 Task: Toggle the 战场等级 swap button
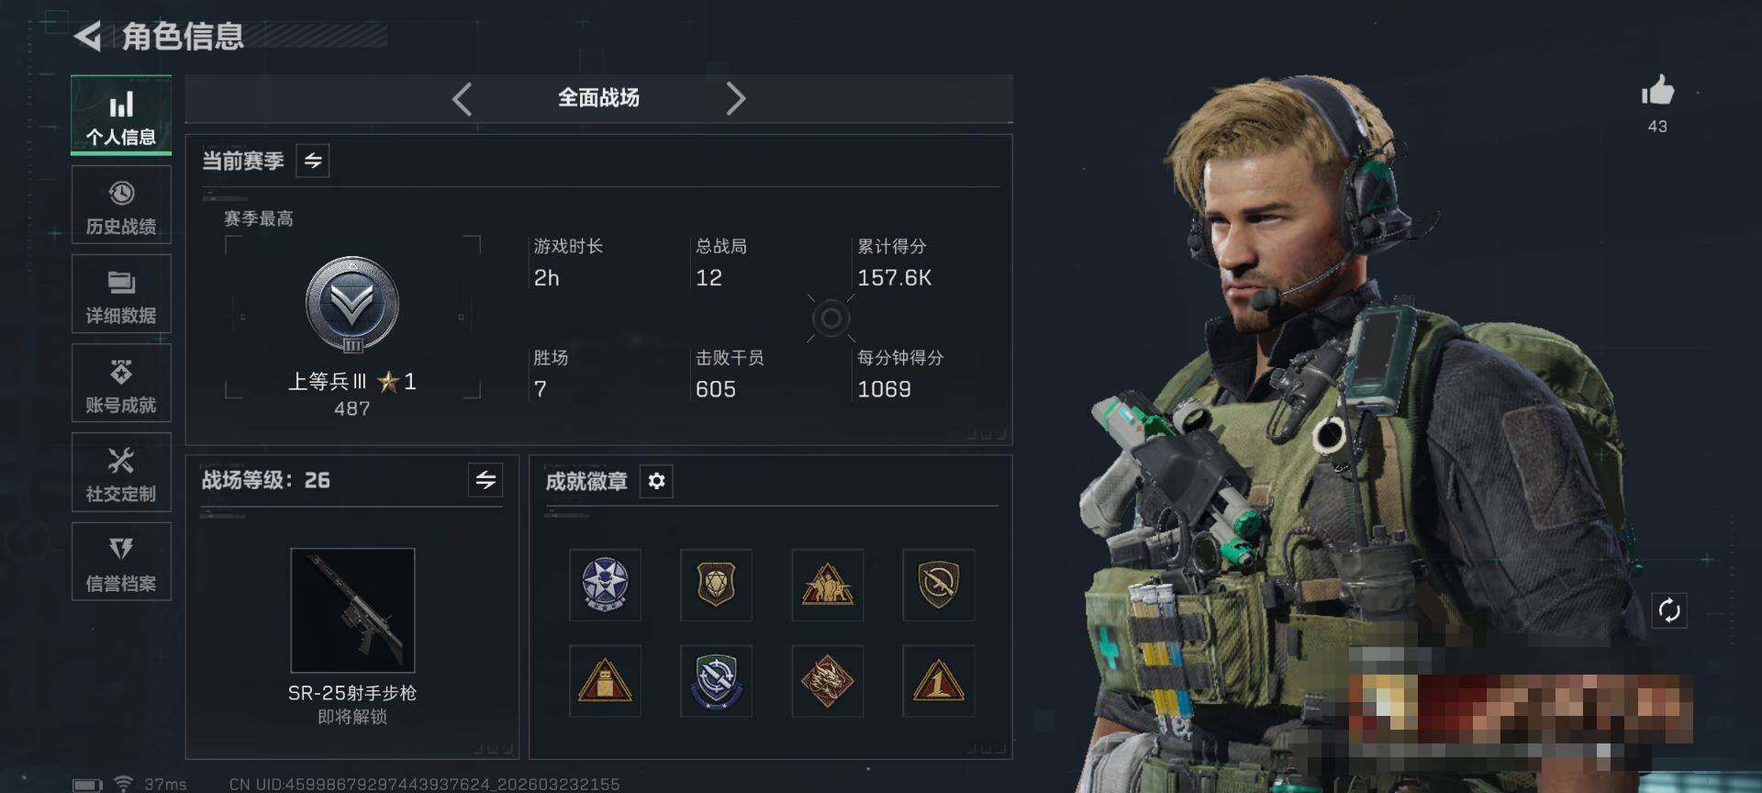(485, 479)
